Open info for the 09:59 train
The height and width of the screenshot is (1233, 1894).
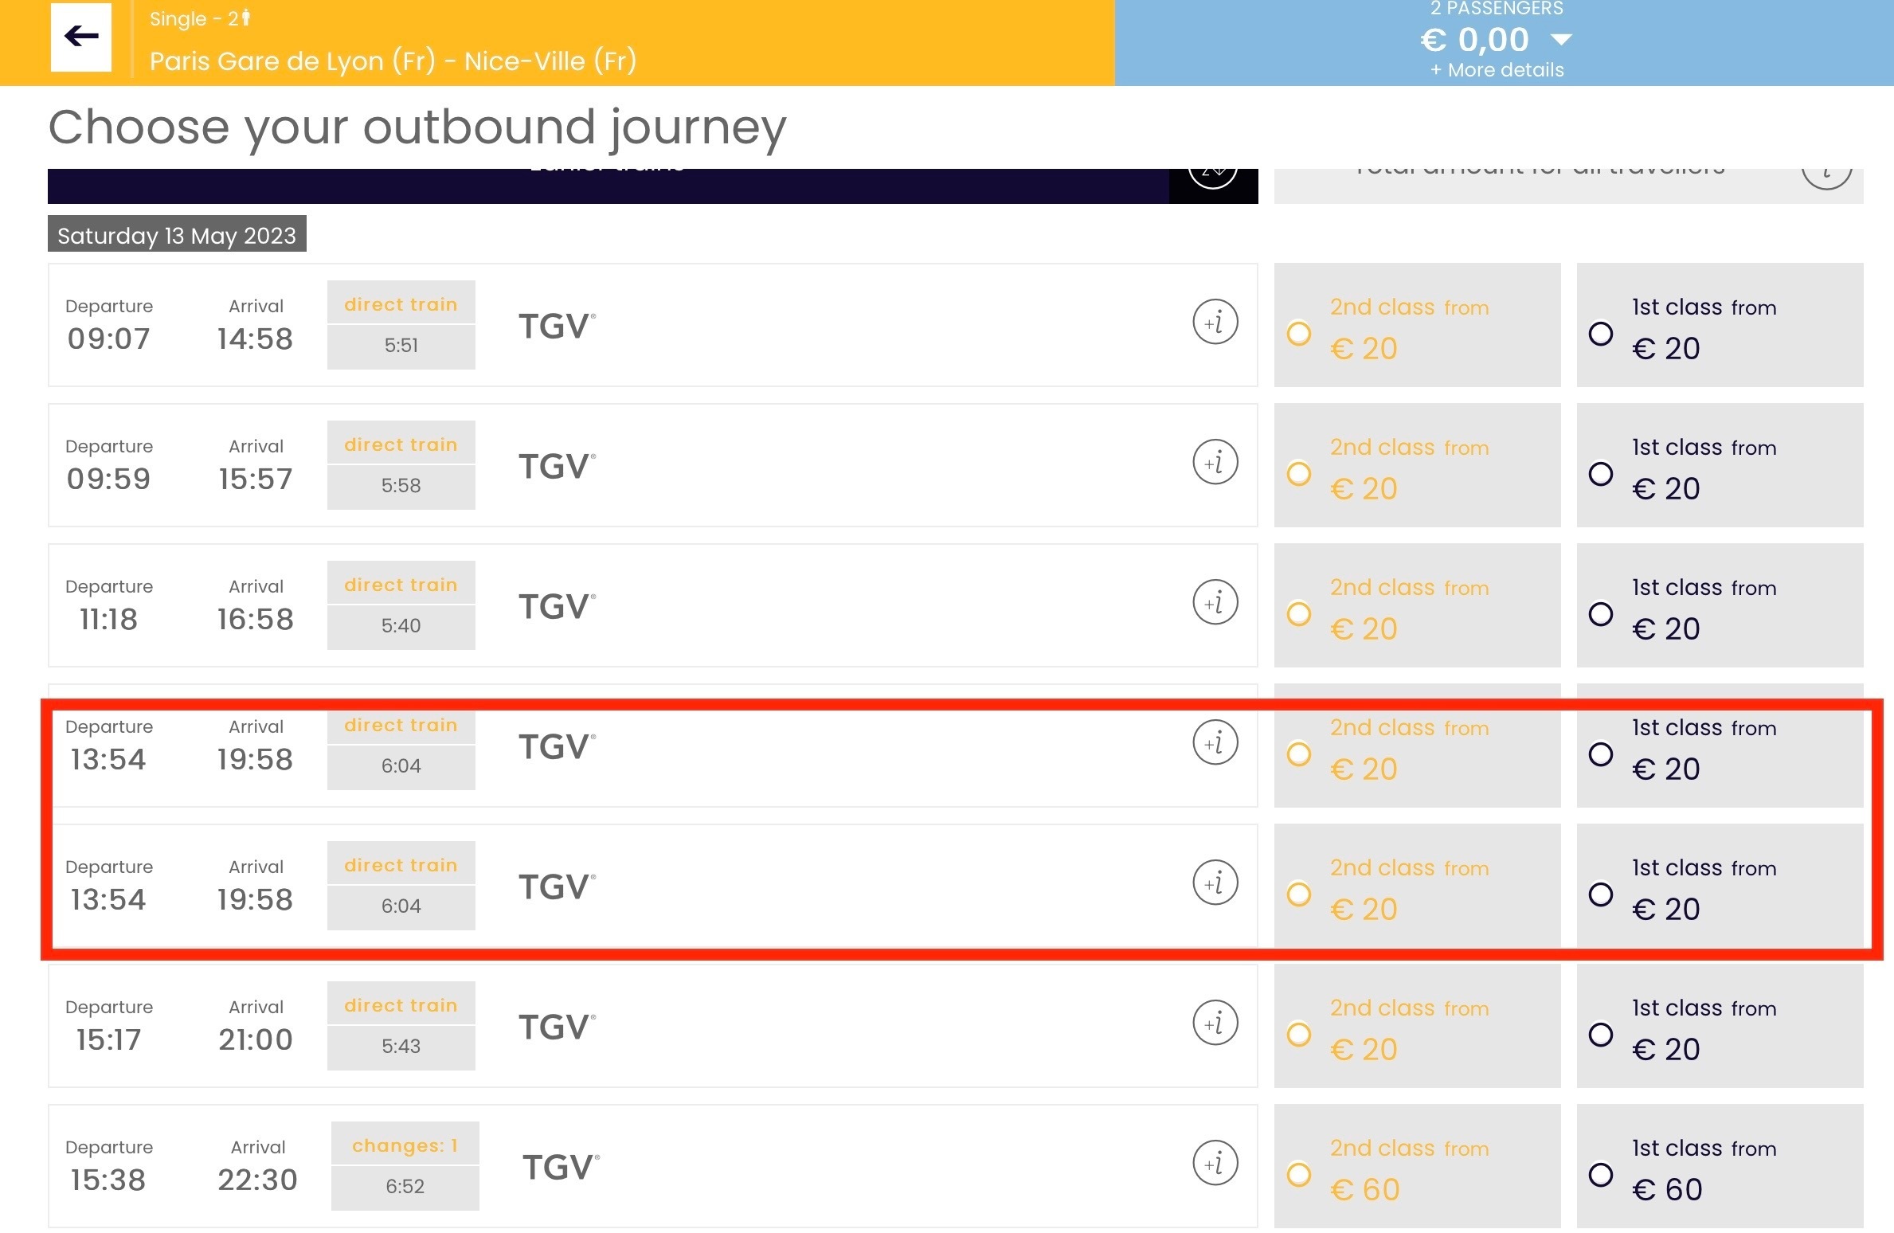(1215, 463)
